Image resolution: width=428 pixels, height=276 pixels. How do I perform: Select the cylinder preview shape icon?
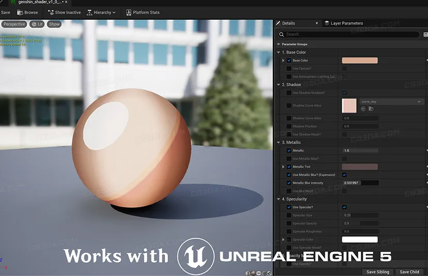[x=248, y=273]
